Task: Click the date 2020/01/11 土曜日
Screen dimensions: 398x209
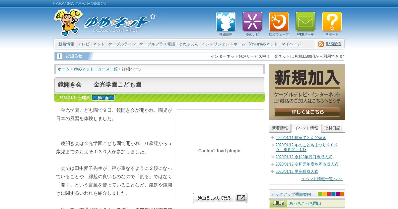Action: (74, 98)
